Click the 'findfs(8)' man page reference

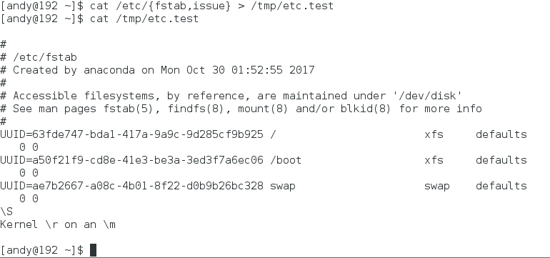tap(196, 109)
